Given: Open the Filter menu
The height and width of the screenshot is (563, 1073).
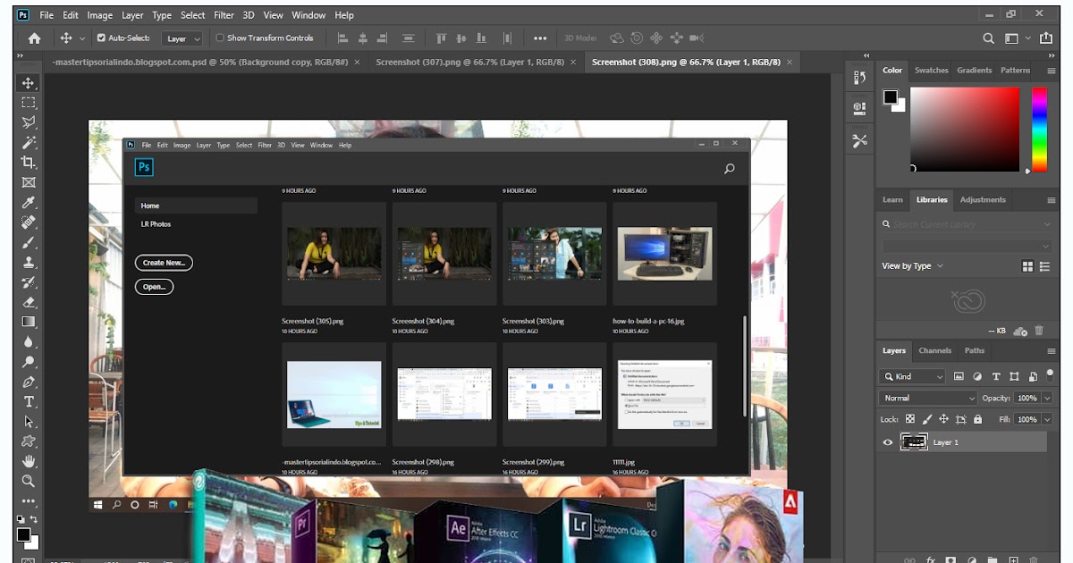Looking at the screenshot, I should (224, 15).
